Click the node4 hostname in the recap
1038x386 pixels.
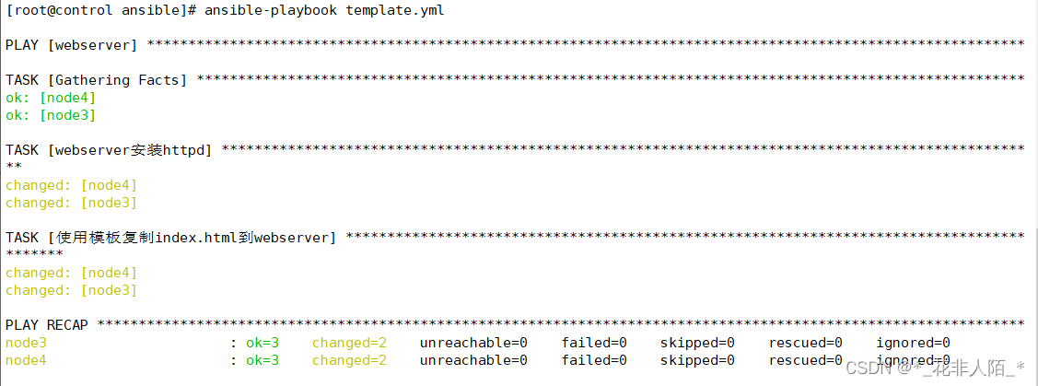[x=26, y=360]
